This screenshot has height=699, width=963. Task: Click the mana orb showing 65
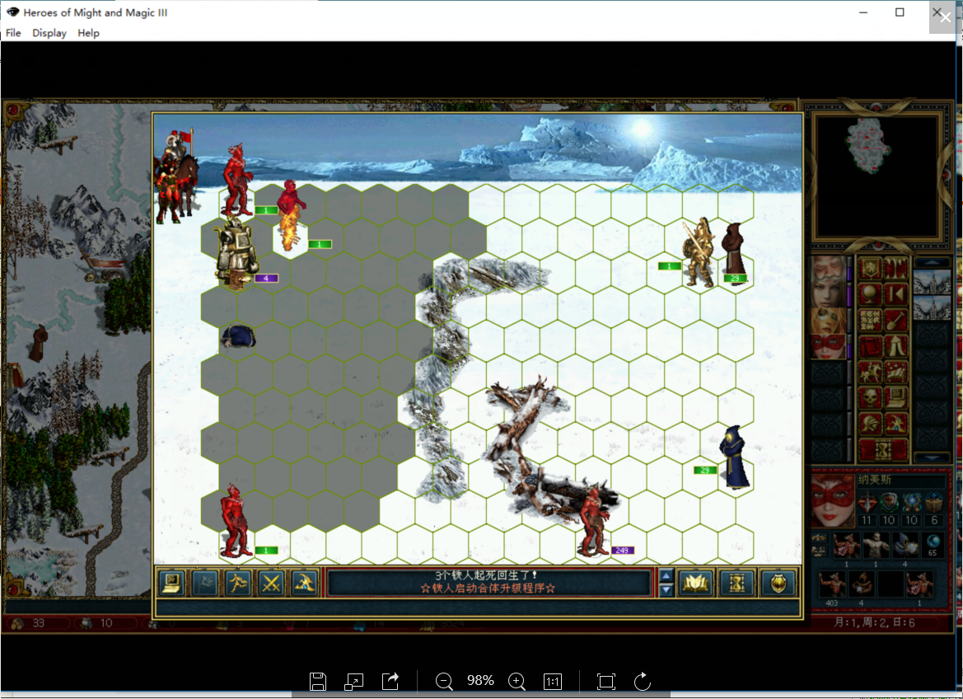tap(933, 545)
